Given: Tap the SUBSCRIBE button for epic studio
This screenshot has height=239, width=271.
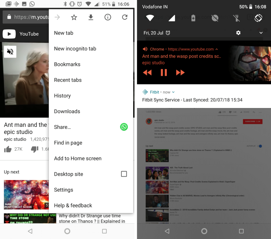Looking at the screenshot, I should [252, 121].
